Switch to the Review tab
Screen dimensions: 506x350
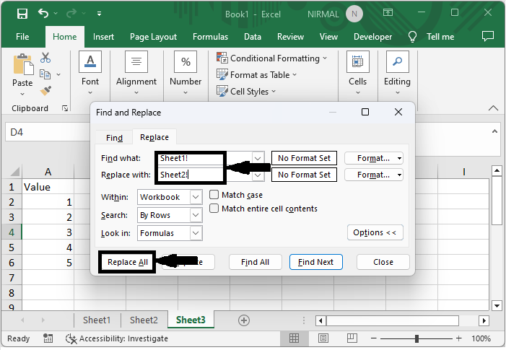click(x=290, y=37)
